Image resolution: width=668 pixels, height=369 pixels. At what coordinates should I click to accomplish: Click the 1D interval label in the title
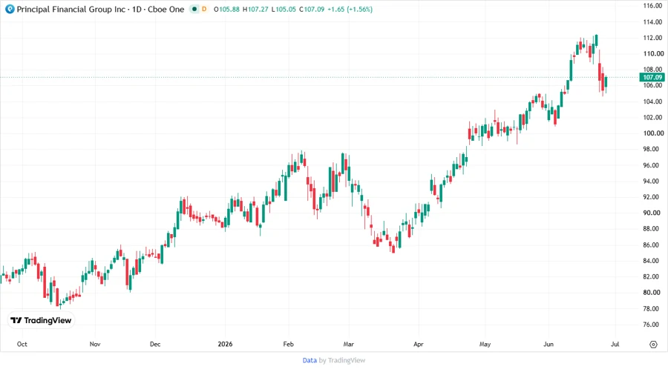(x=137, y=9)
